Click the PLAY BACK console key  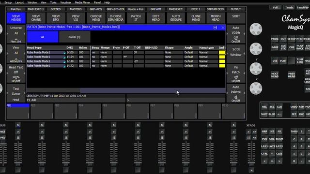pyautogui.click(x=300, y=47)
